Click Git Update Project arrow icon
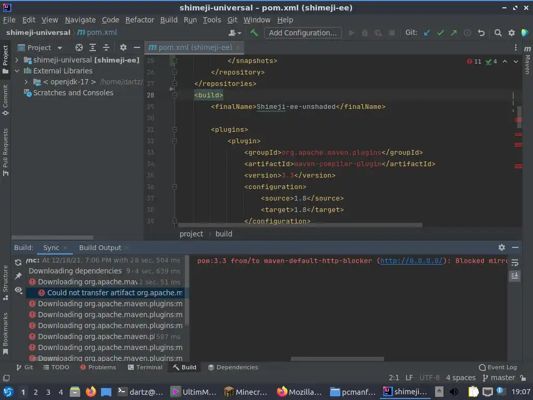The width and height of the screenshot is (533, 400). pos(427,33)
